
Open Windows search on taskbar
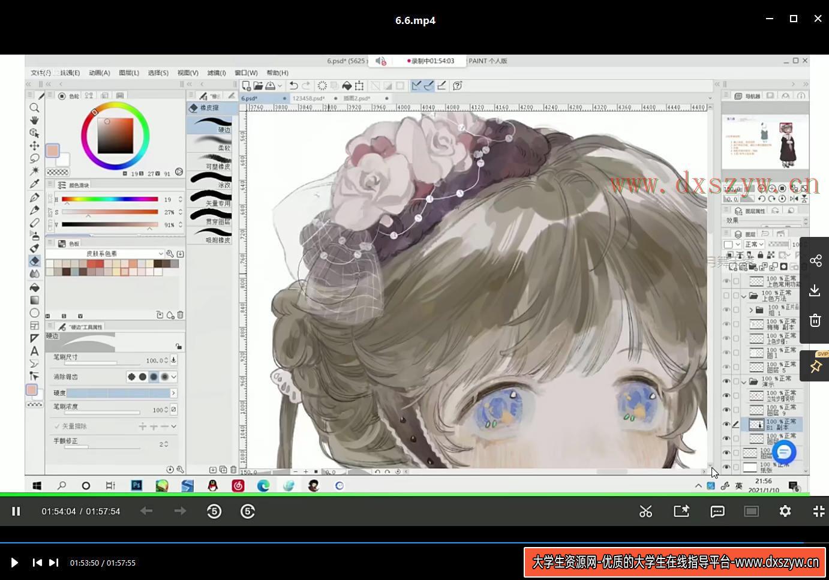tap(62, 485)
